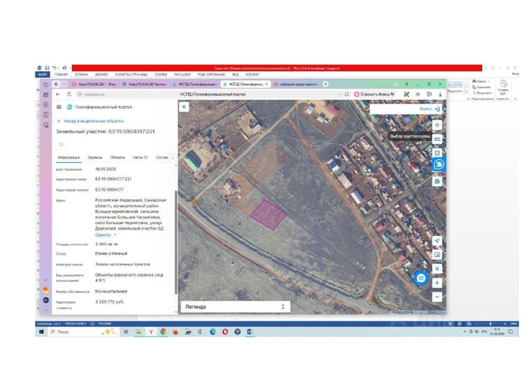Viewport: 524px width, 370px height.
Task: Click the area value 3 000 кв. м
Action: click(x=106, y=244)
